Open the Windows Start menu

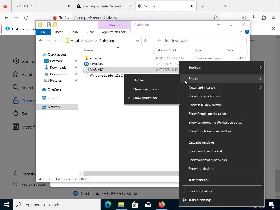[7, 205]
